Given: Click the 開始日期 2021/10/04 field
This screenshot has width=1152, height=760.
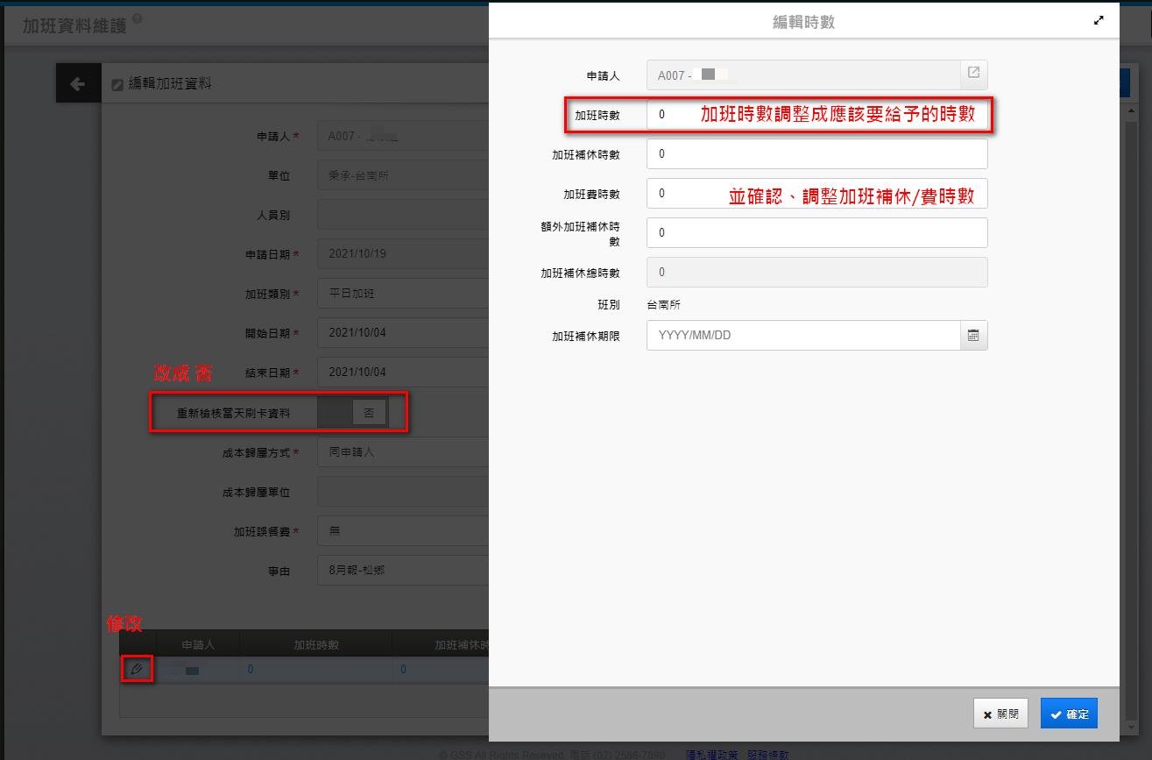Looking at the screenshot, I should [x=403, y=333].
